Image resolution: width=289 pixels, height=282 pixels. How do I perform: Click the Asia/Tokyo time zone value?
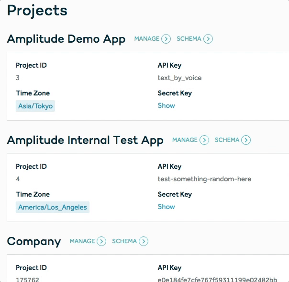click(x=35, y=106)
